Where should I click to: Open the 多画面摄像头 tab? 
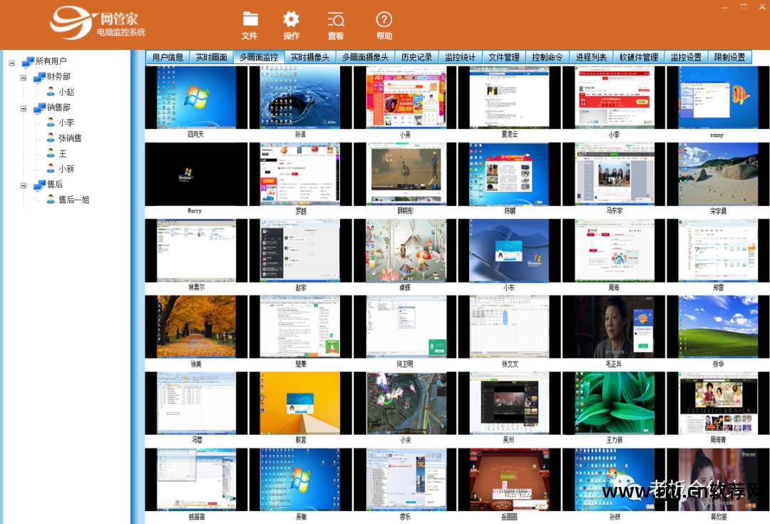[x=365, y=57]
